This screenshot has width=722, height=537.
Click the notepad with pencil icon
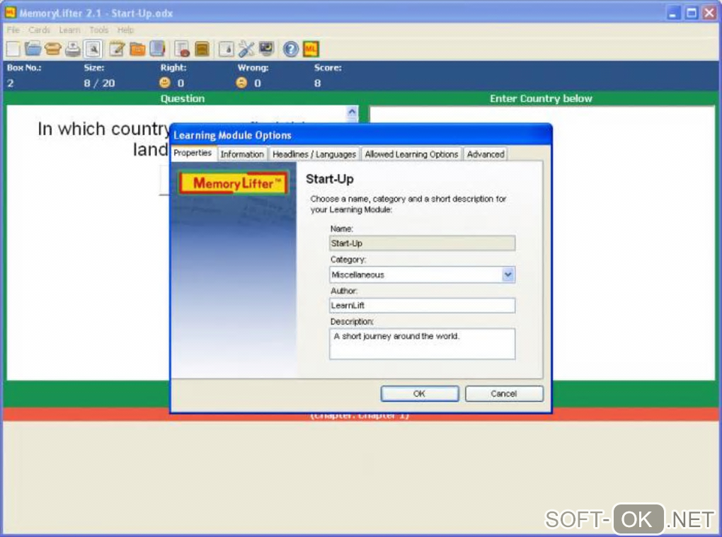click(x=117, y=49)
